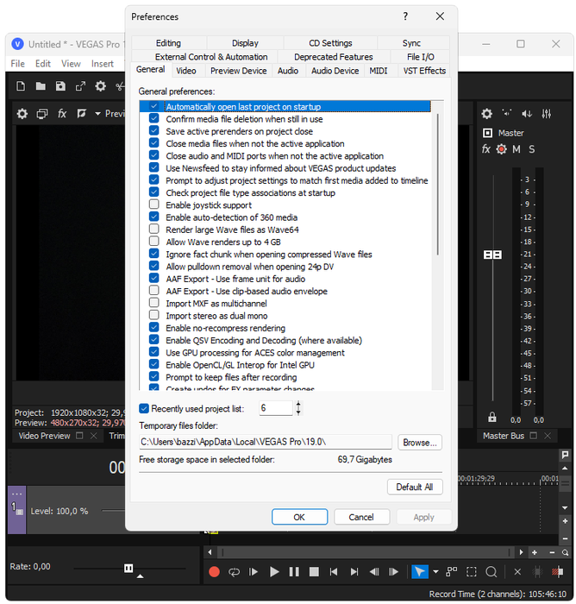Check Import stereo as dual mono
Viewport: 576px width, 604px height.
click(x=154, y=315)
